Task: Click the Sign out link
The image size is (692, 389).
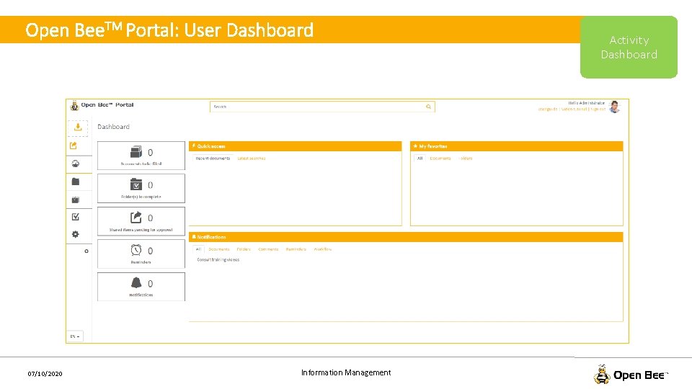Action: tap(598, 109)
